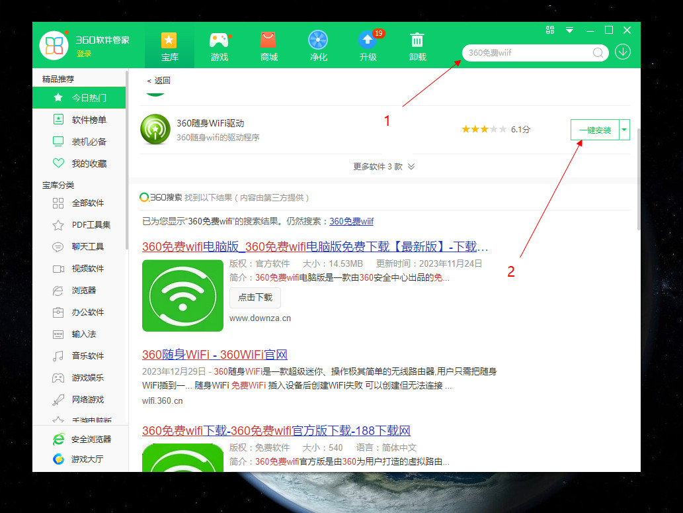Open the 360随身WiFi驱动 title
The image size is (683, 513).
[210, 124]
